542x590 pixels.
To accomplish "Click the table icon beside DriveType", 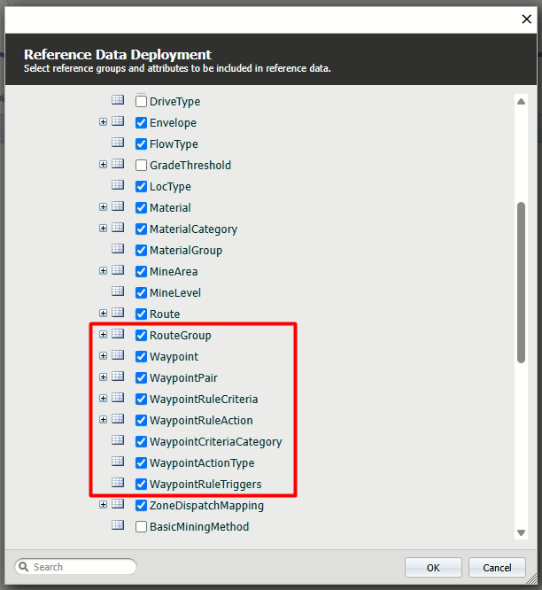I will tap(118, 101).
